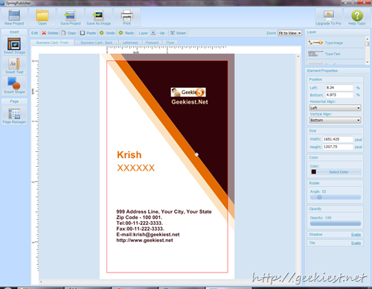Click the canvas horizontal scrollbar left arrow
Image resolution: width=372 pixels, height=289 pixels.
[x=41, y=282]
